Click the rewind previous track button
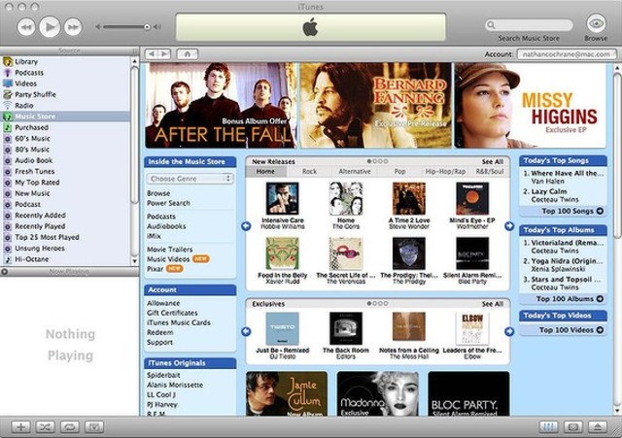Image resolution: width=622 pixels, height=438 pixels. [x=26, y=27]
